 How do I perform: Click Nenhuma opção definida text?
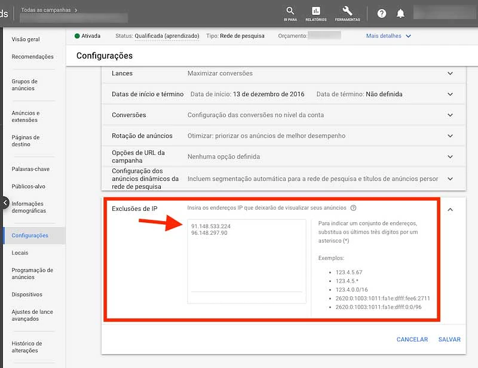tap(223, 157)
